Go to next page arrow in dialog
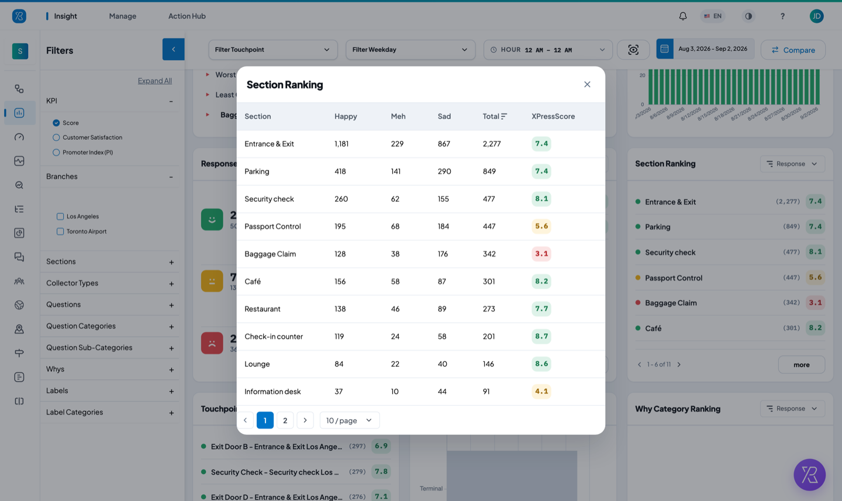 pos(305,420)
